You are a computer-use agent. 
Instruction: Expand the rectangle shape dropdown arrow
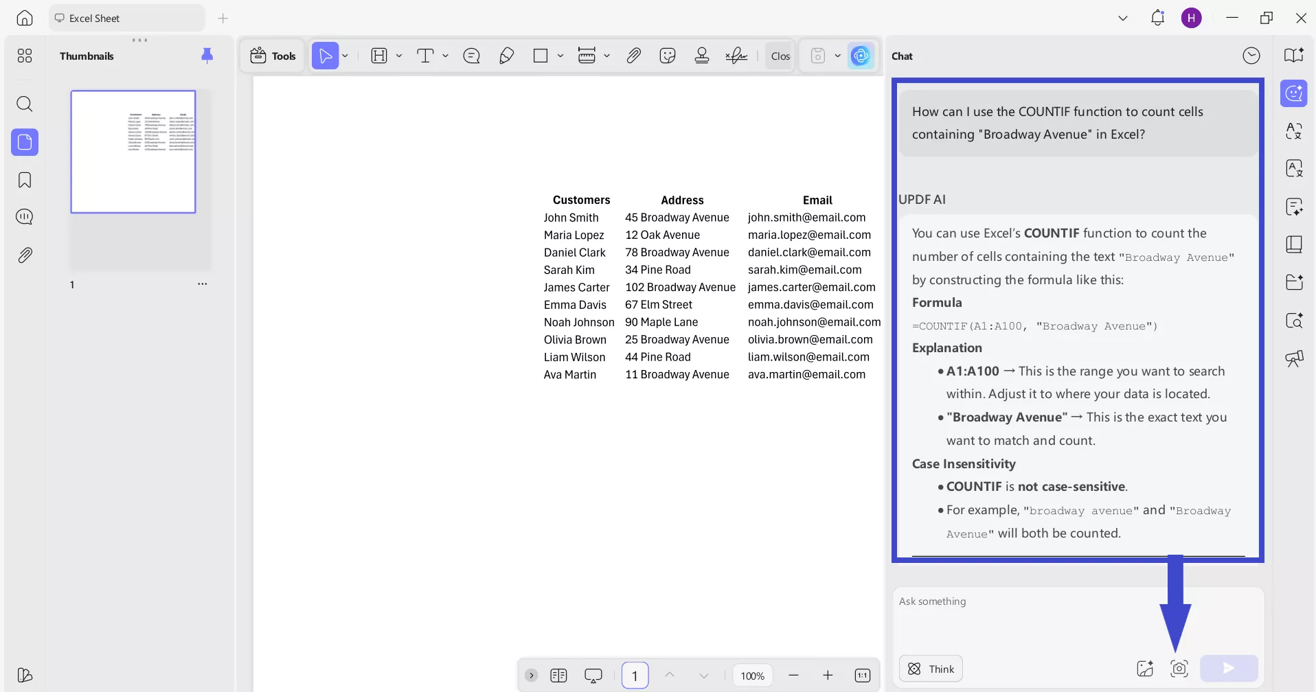point(560,56)
